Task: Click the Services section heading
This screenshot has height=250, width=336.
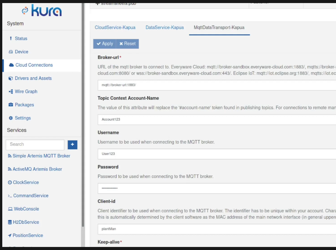Action: click(x=17, y=130)
